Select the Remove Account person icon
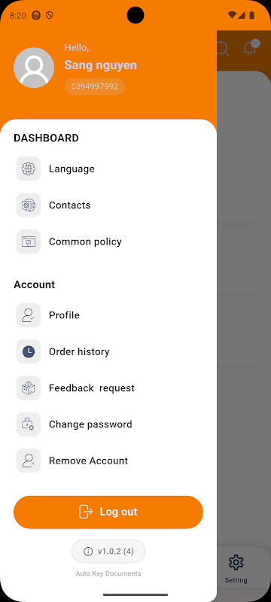Image resolution: width=271 pixels, height=602 pixels. click(x=29, y=461)
